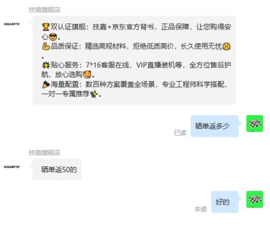Click the crayon emoji before 海量配置
This screenshot has width=270, height=225.
click(x=46, y=85)
